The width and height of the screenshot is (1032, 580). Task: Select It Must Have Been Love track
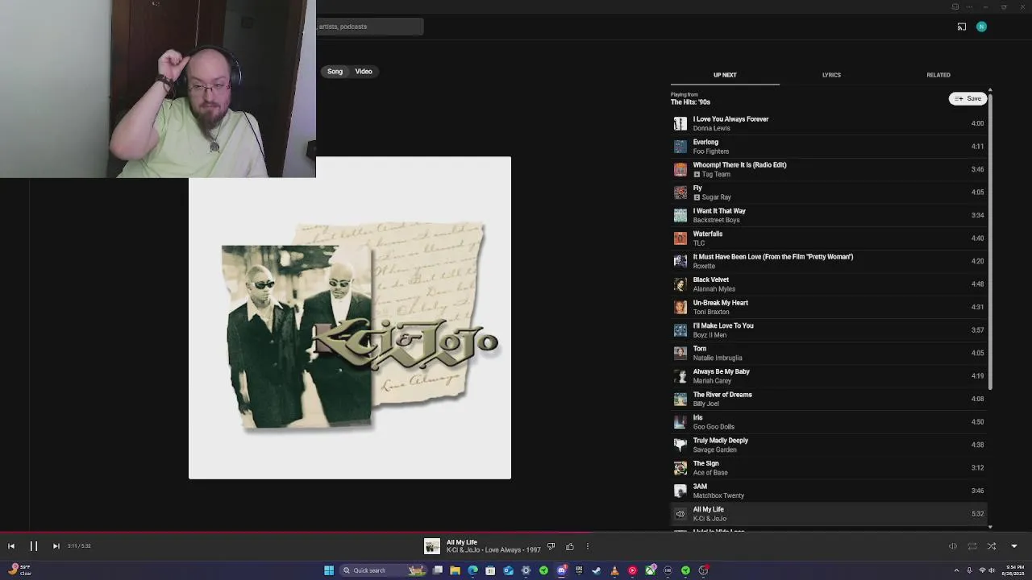tap(829, 261)
